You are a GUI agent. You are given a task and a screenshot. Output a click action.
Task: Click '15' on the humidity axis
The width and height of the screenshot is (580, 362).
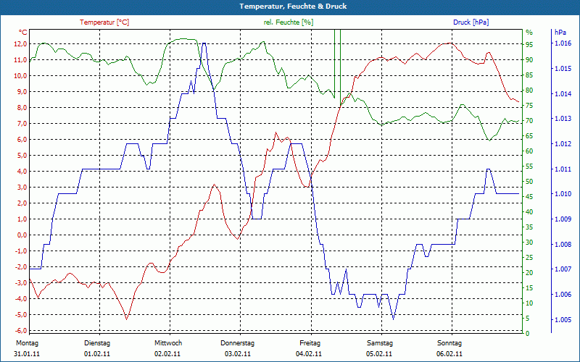pos(529,287)
